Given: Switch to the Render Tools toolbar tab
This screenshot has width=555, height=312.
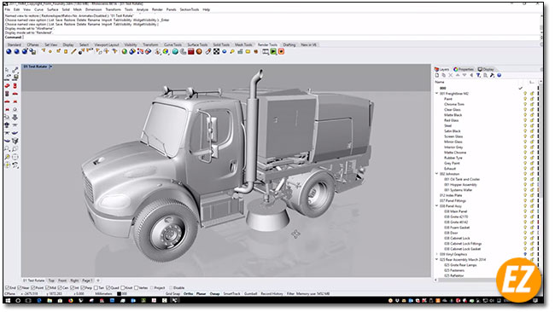Looking at the screenshot, I should click(267, 45).
